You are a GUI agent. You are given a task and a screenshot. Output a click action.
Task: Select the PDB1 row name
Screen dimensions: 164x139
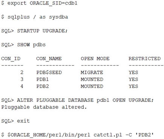click(43, 79)
